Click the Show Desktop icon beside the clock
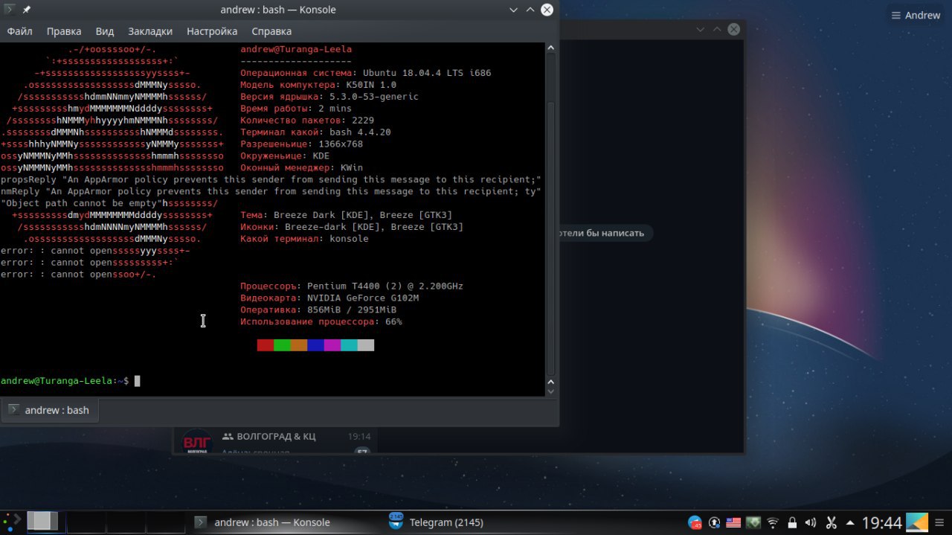The width and height of the screenshot is (952, 535). point(918,522)
